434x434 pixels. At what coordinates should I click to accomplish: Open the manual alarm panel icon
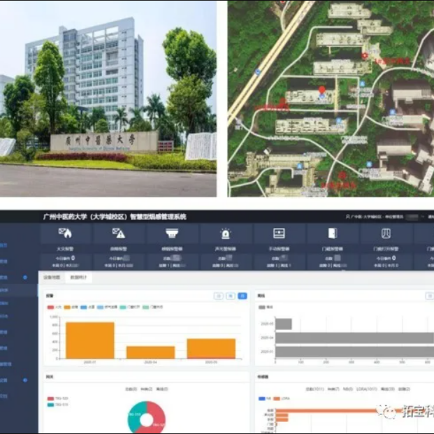pyautogui.click(x=279, y=233)
